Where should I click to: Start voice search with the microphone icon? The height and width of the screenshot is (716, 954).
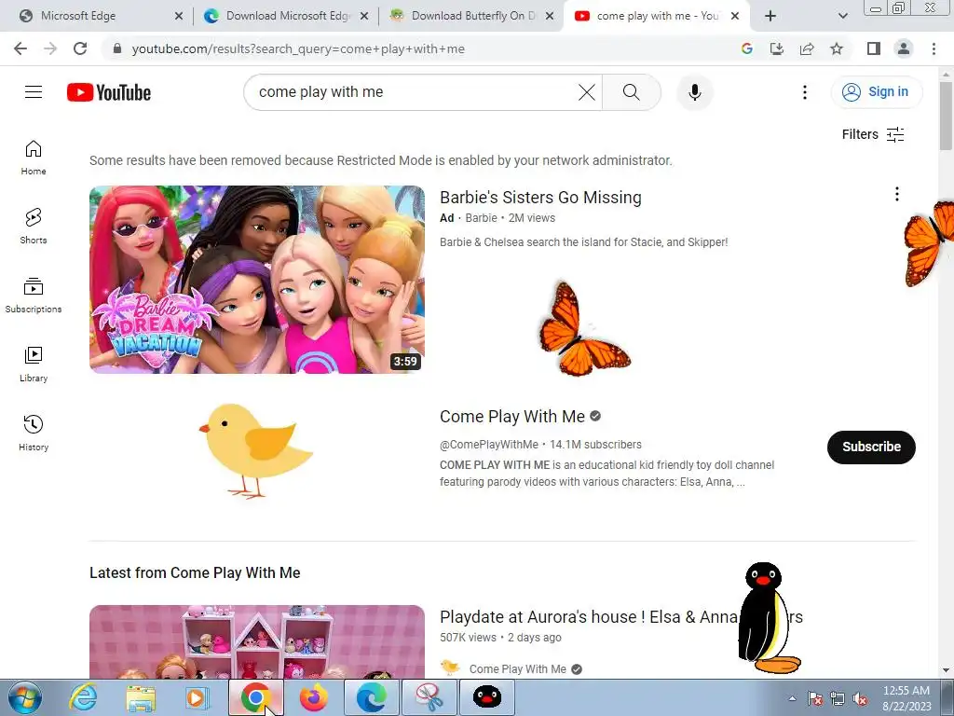pyautogui.click(x=695, y=92)
